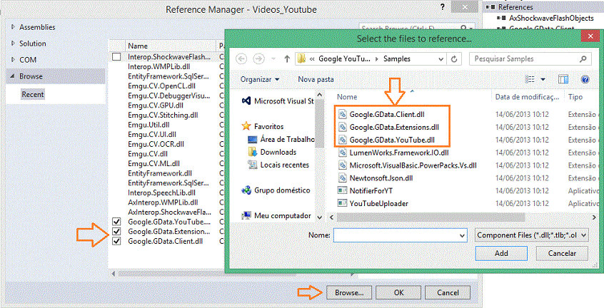
Task: Click the file list horizontal scrollbar
Action: (x=431, y=217)
